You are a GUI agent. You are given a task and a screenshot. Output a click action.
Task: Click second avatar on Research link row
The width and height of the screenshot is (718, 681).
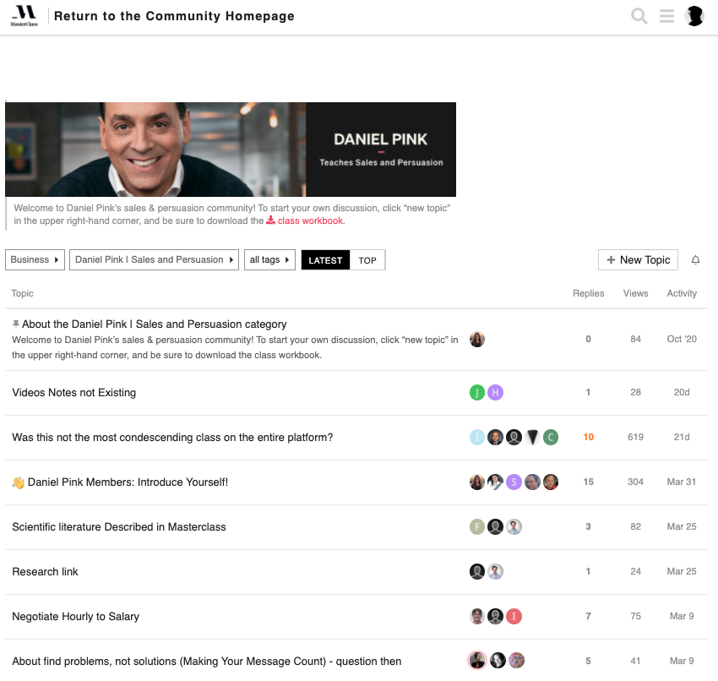[495, 571]
